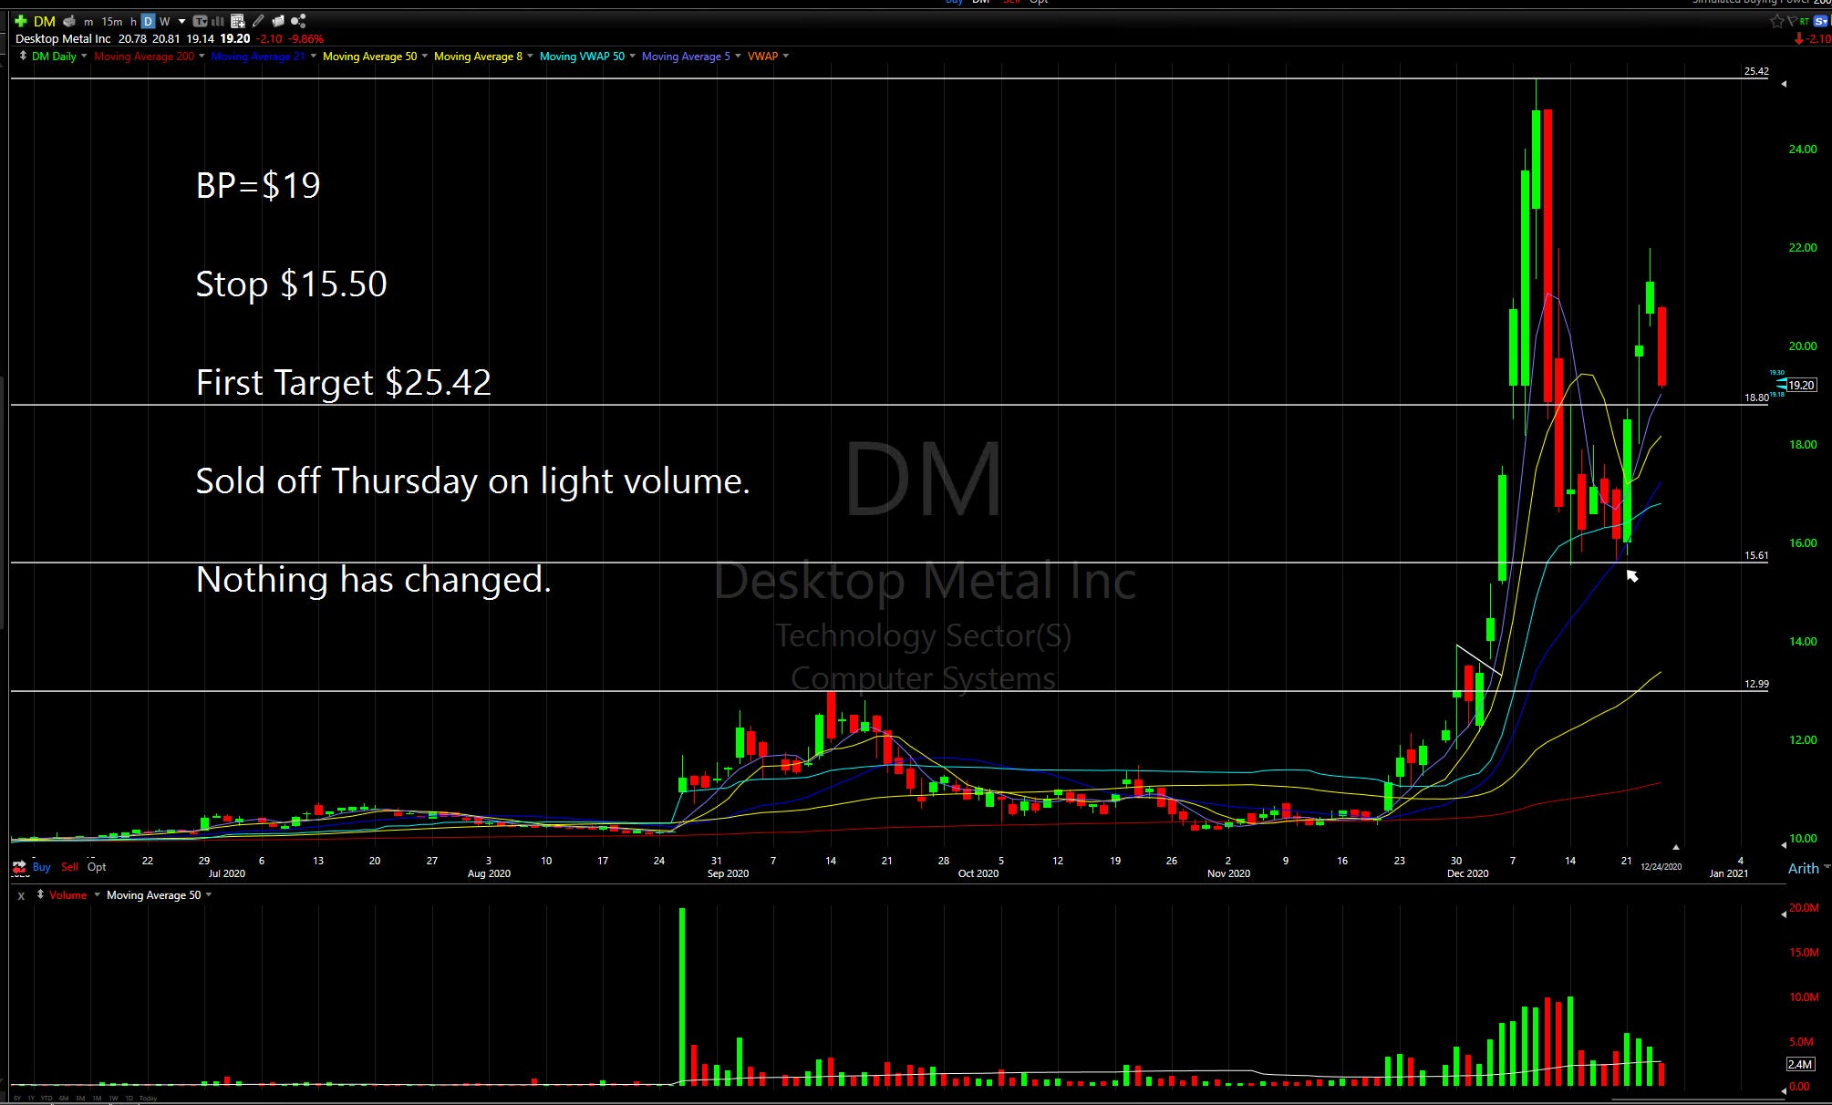Click resize arrows icon beside DM Daily
This screenshot has height=1105, width=1832.
23,56
